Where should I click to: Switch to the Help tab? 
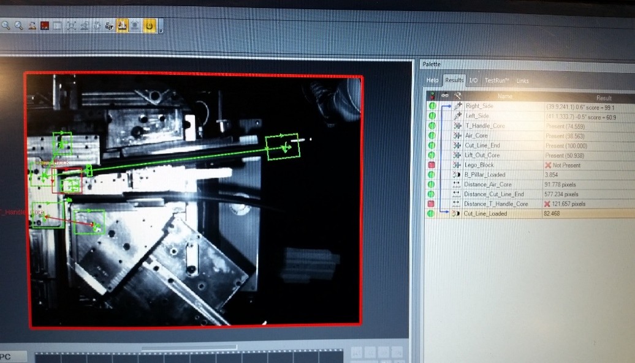pyautogui.click(x=433, y=80)
